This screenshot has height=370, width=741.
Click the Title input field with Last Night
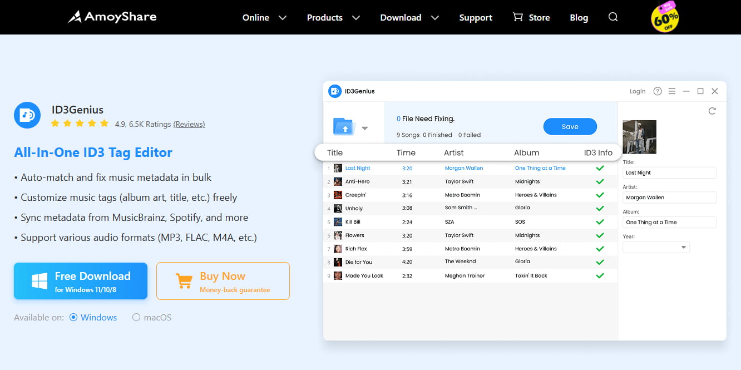[x=669, y=172]
